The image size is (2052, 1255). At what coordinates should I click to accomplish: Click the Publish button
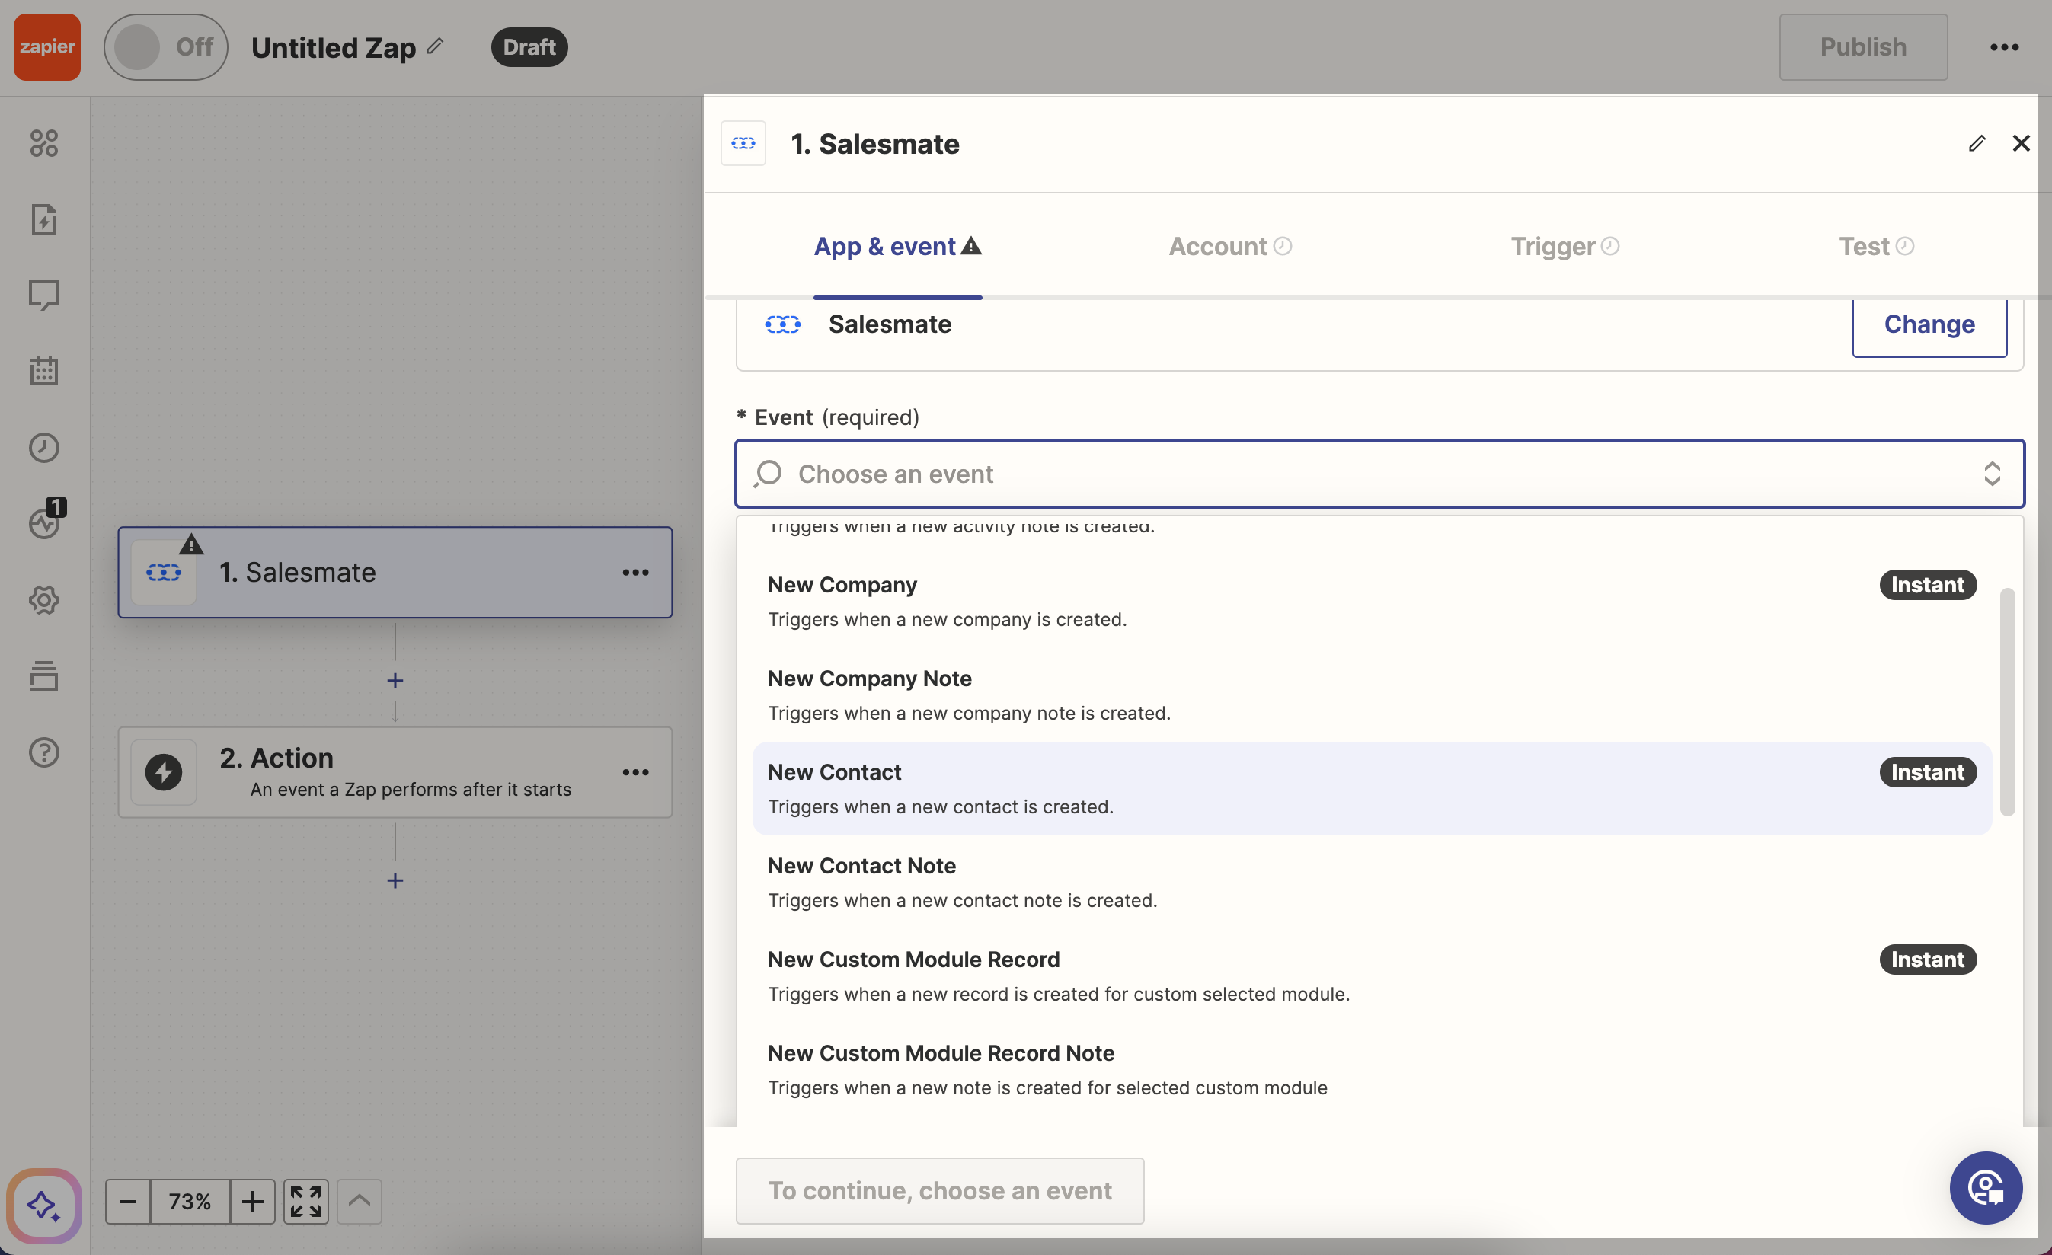point(1862,46)
